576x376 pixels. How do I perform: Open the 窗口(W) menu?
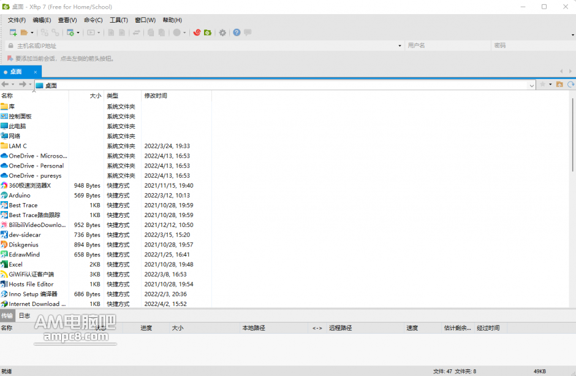[145, 20]
